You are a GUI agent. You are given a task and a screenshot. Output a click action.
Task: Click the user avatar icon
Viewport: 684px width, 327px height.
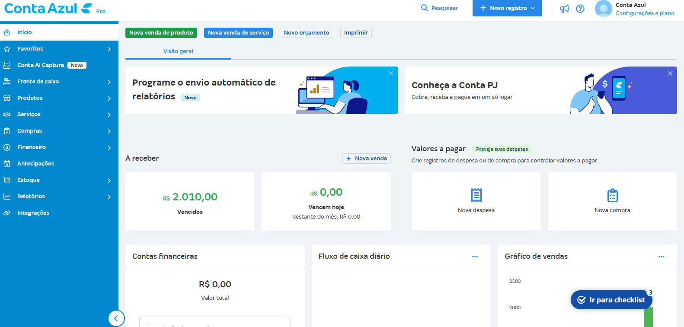[x=604, y=9]
